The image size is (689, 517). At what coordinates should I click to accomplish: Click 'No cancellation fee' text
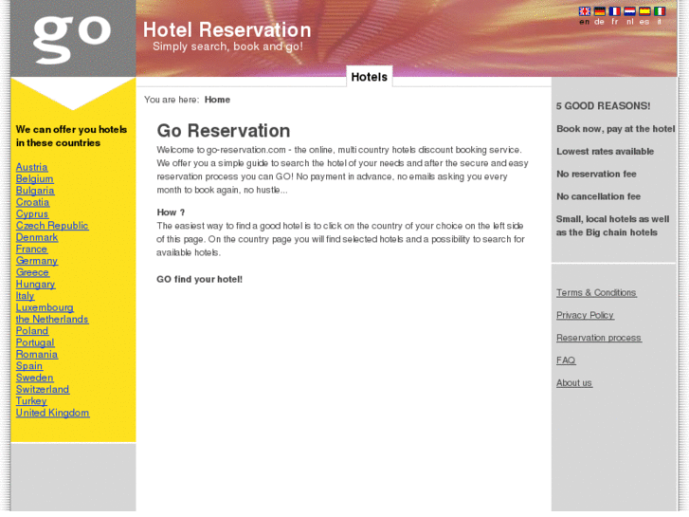598,196
